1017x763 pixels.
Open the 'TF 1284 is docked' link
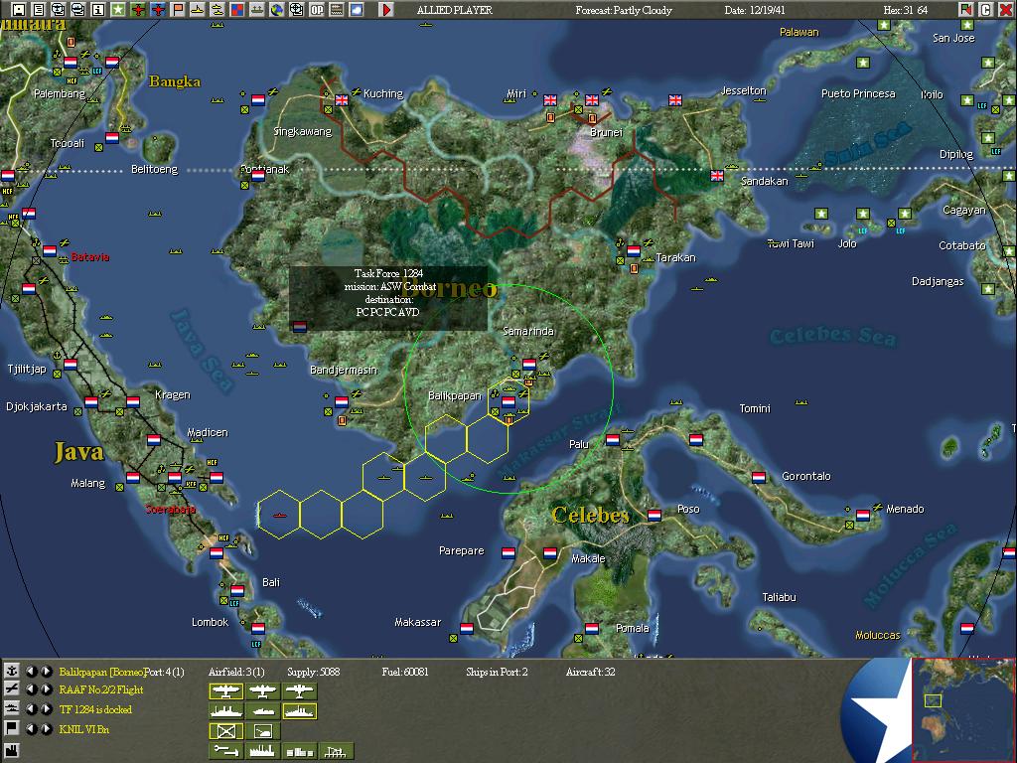pos(95,709)
